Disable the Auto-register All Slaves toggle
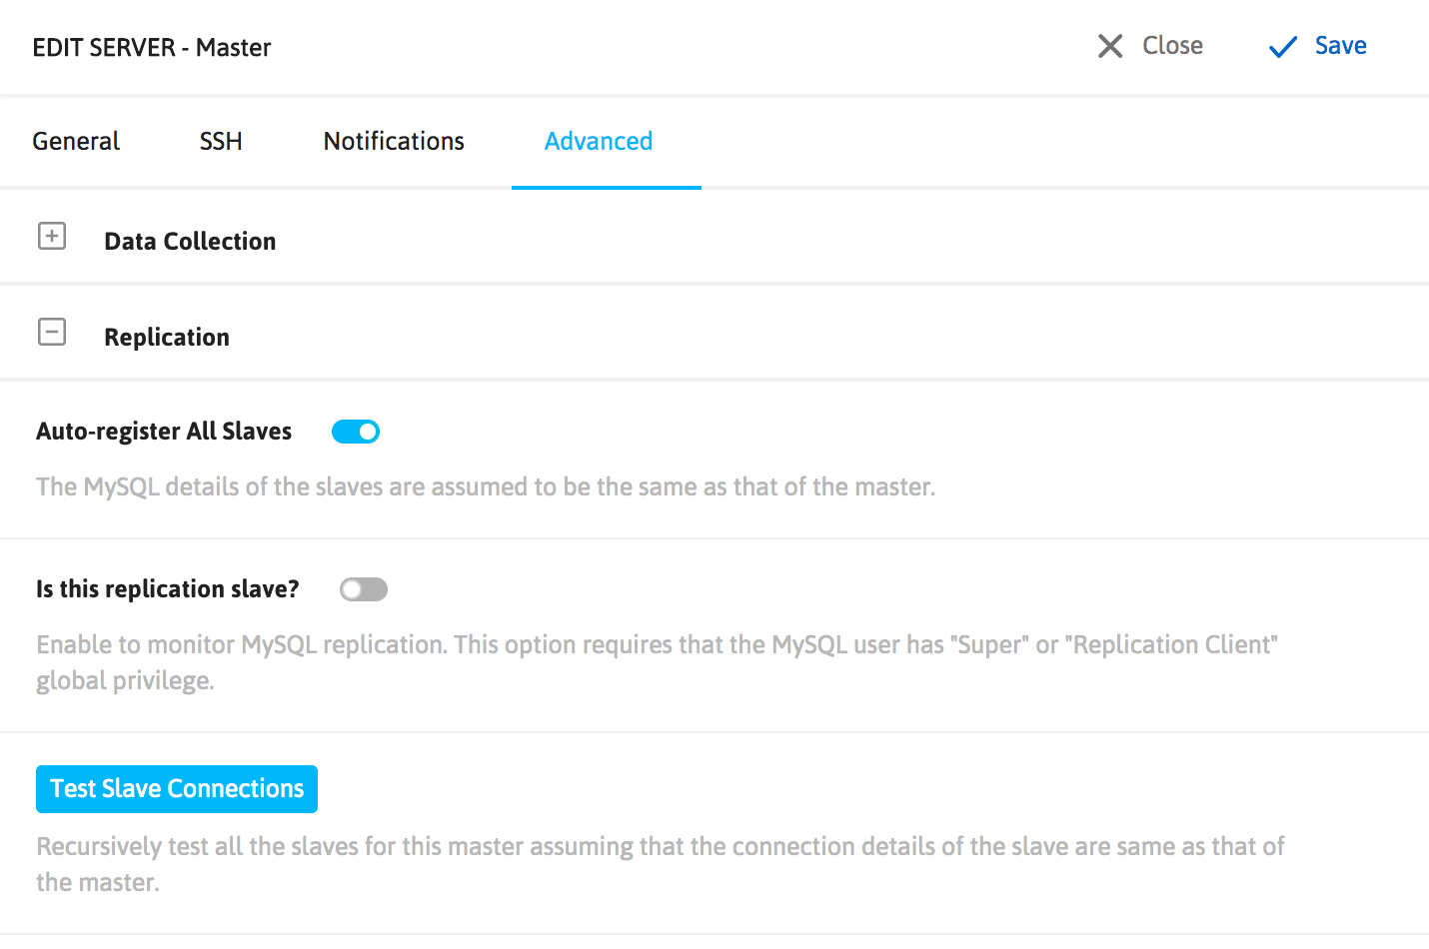The image size is (1429, 949). pyautogui.click(x=356, y=432)
